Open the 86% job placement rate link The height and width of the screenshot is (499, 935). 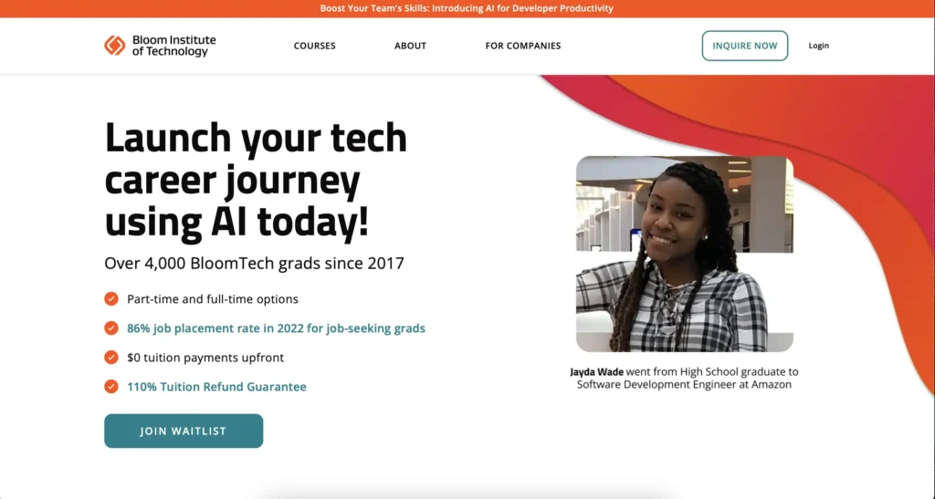276,328
